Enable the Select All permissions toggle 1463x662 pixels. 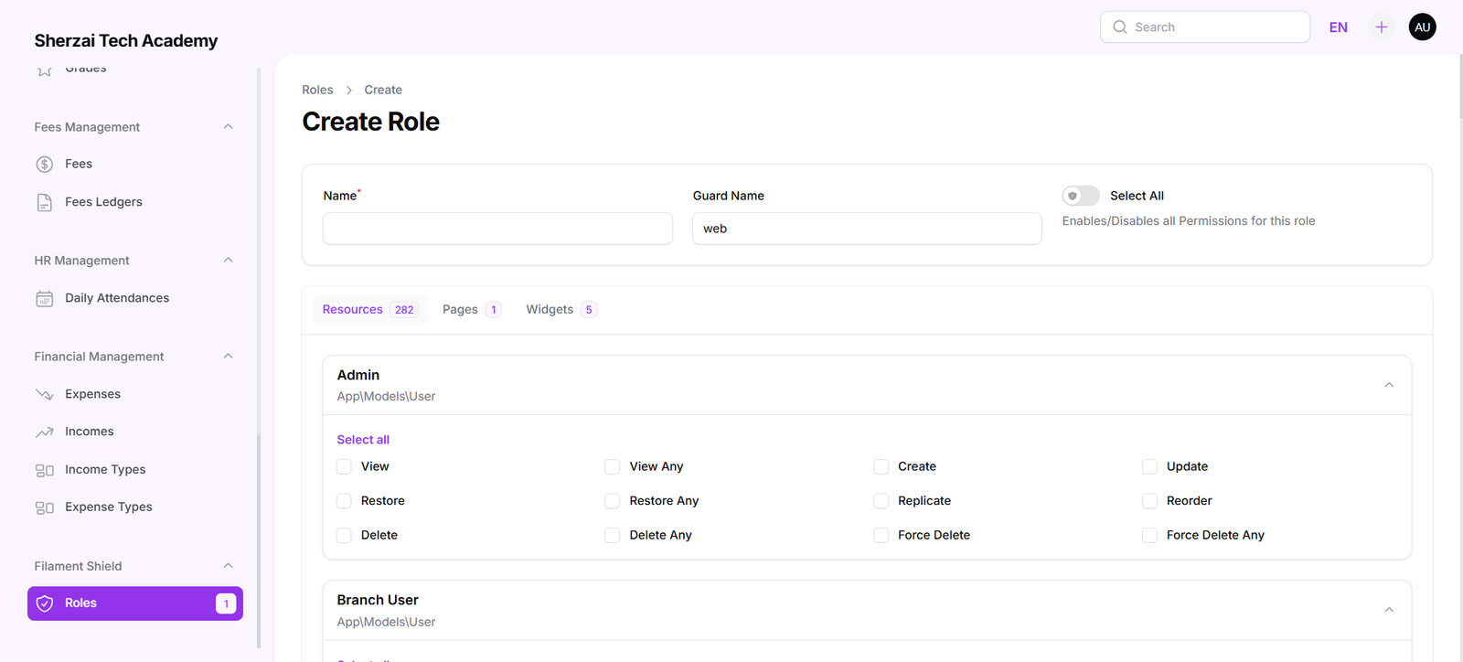[1080, 196]
